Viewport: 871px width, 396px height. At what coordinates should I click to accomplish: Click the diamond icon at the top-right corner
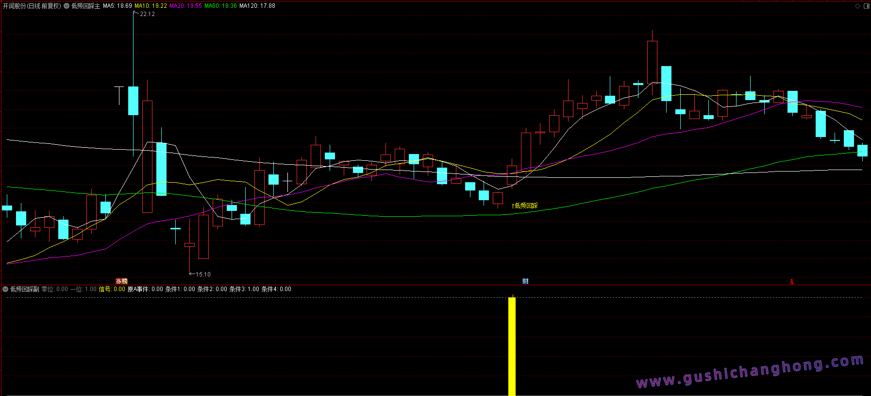click(x=858, y=6)
